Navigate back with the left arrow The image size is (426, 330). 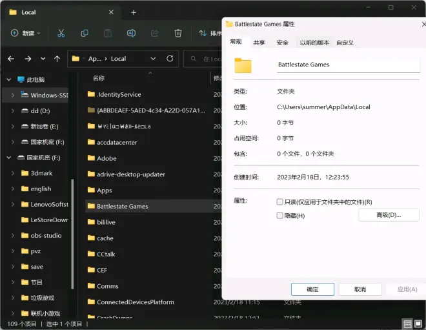pyautogui.click(x=11, y=58)
